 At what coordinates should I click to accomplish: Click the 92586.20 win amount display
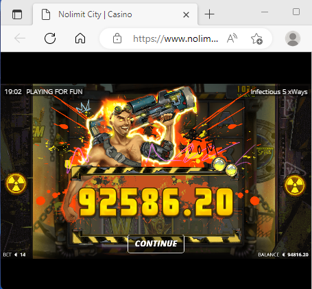pos(156,203)
